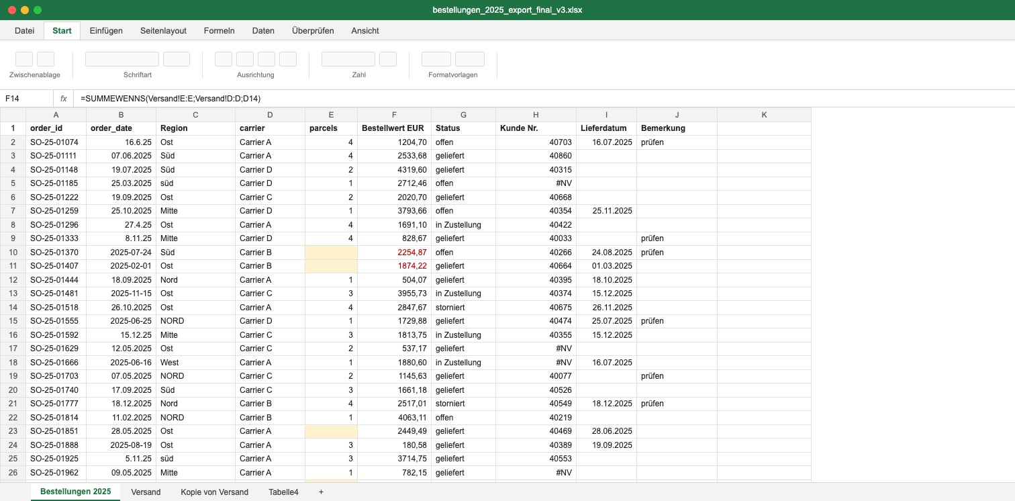Open the Seitenlayout ribbon tab

click(163, 30)
